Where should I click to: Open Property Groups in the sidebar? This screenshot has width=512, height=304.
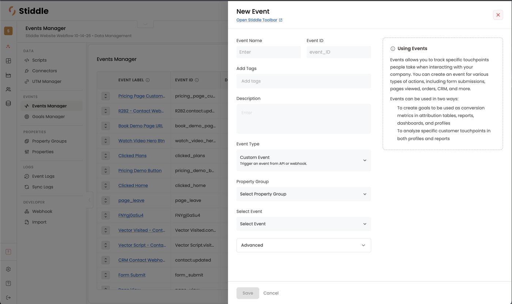[49, 141]
